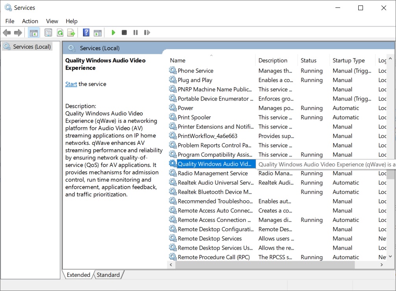Click gear icon beside Phone Service
The width and height of the screenshot is (396, 291).
point(173,70)
